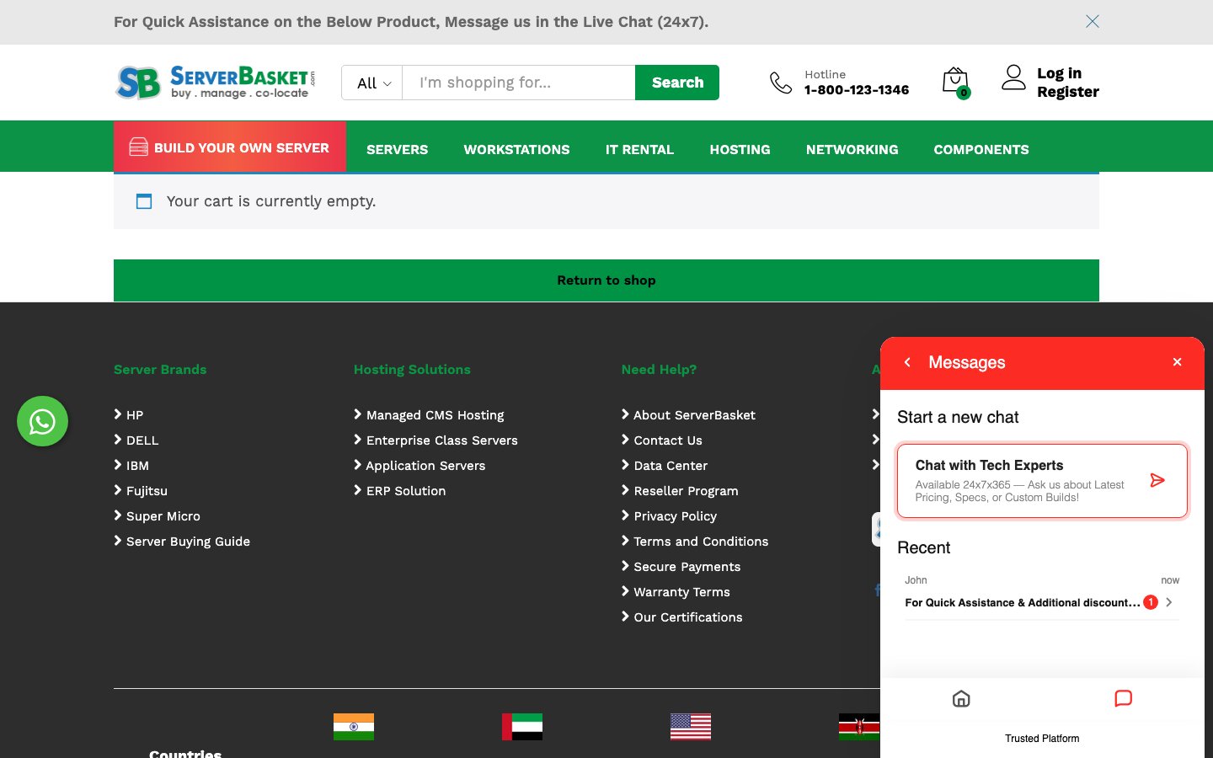
Task: Close the Messages chat widget
Action: pyautogui.click(x=1178, y=362)
